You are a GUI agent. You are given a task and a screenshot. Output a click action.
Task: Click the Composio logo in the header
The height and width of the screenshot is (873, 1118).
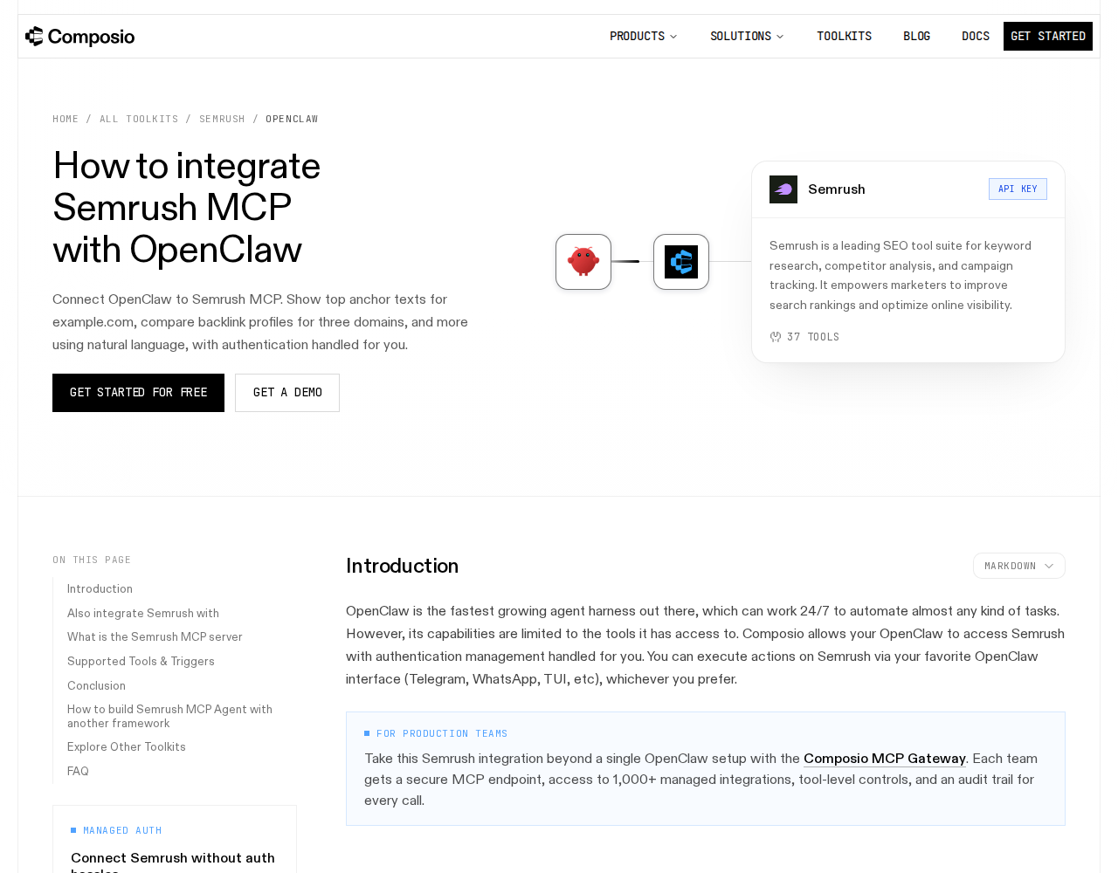tap(79, 36)
